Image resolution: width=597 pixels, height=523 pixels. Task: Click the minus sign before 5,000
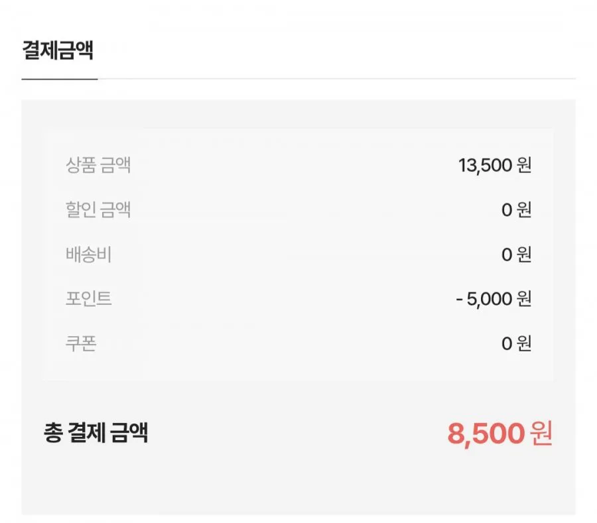click(x=459, y=300)
